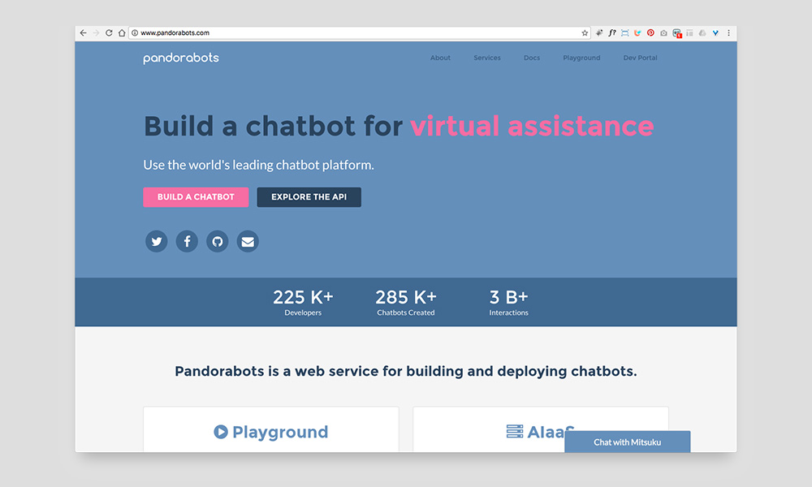
Task: Open Chrome three-dot menu
Action: 728,32
